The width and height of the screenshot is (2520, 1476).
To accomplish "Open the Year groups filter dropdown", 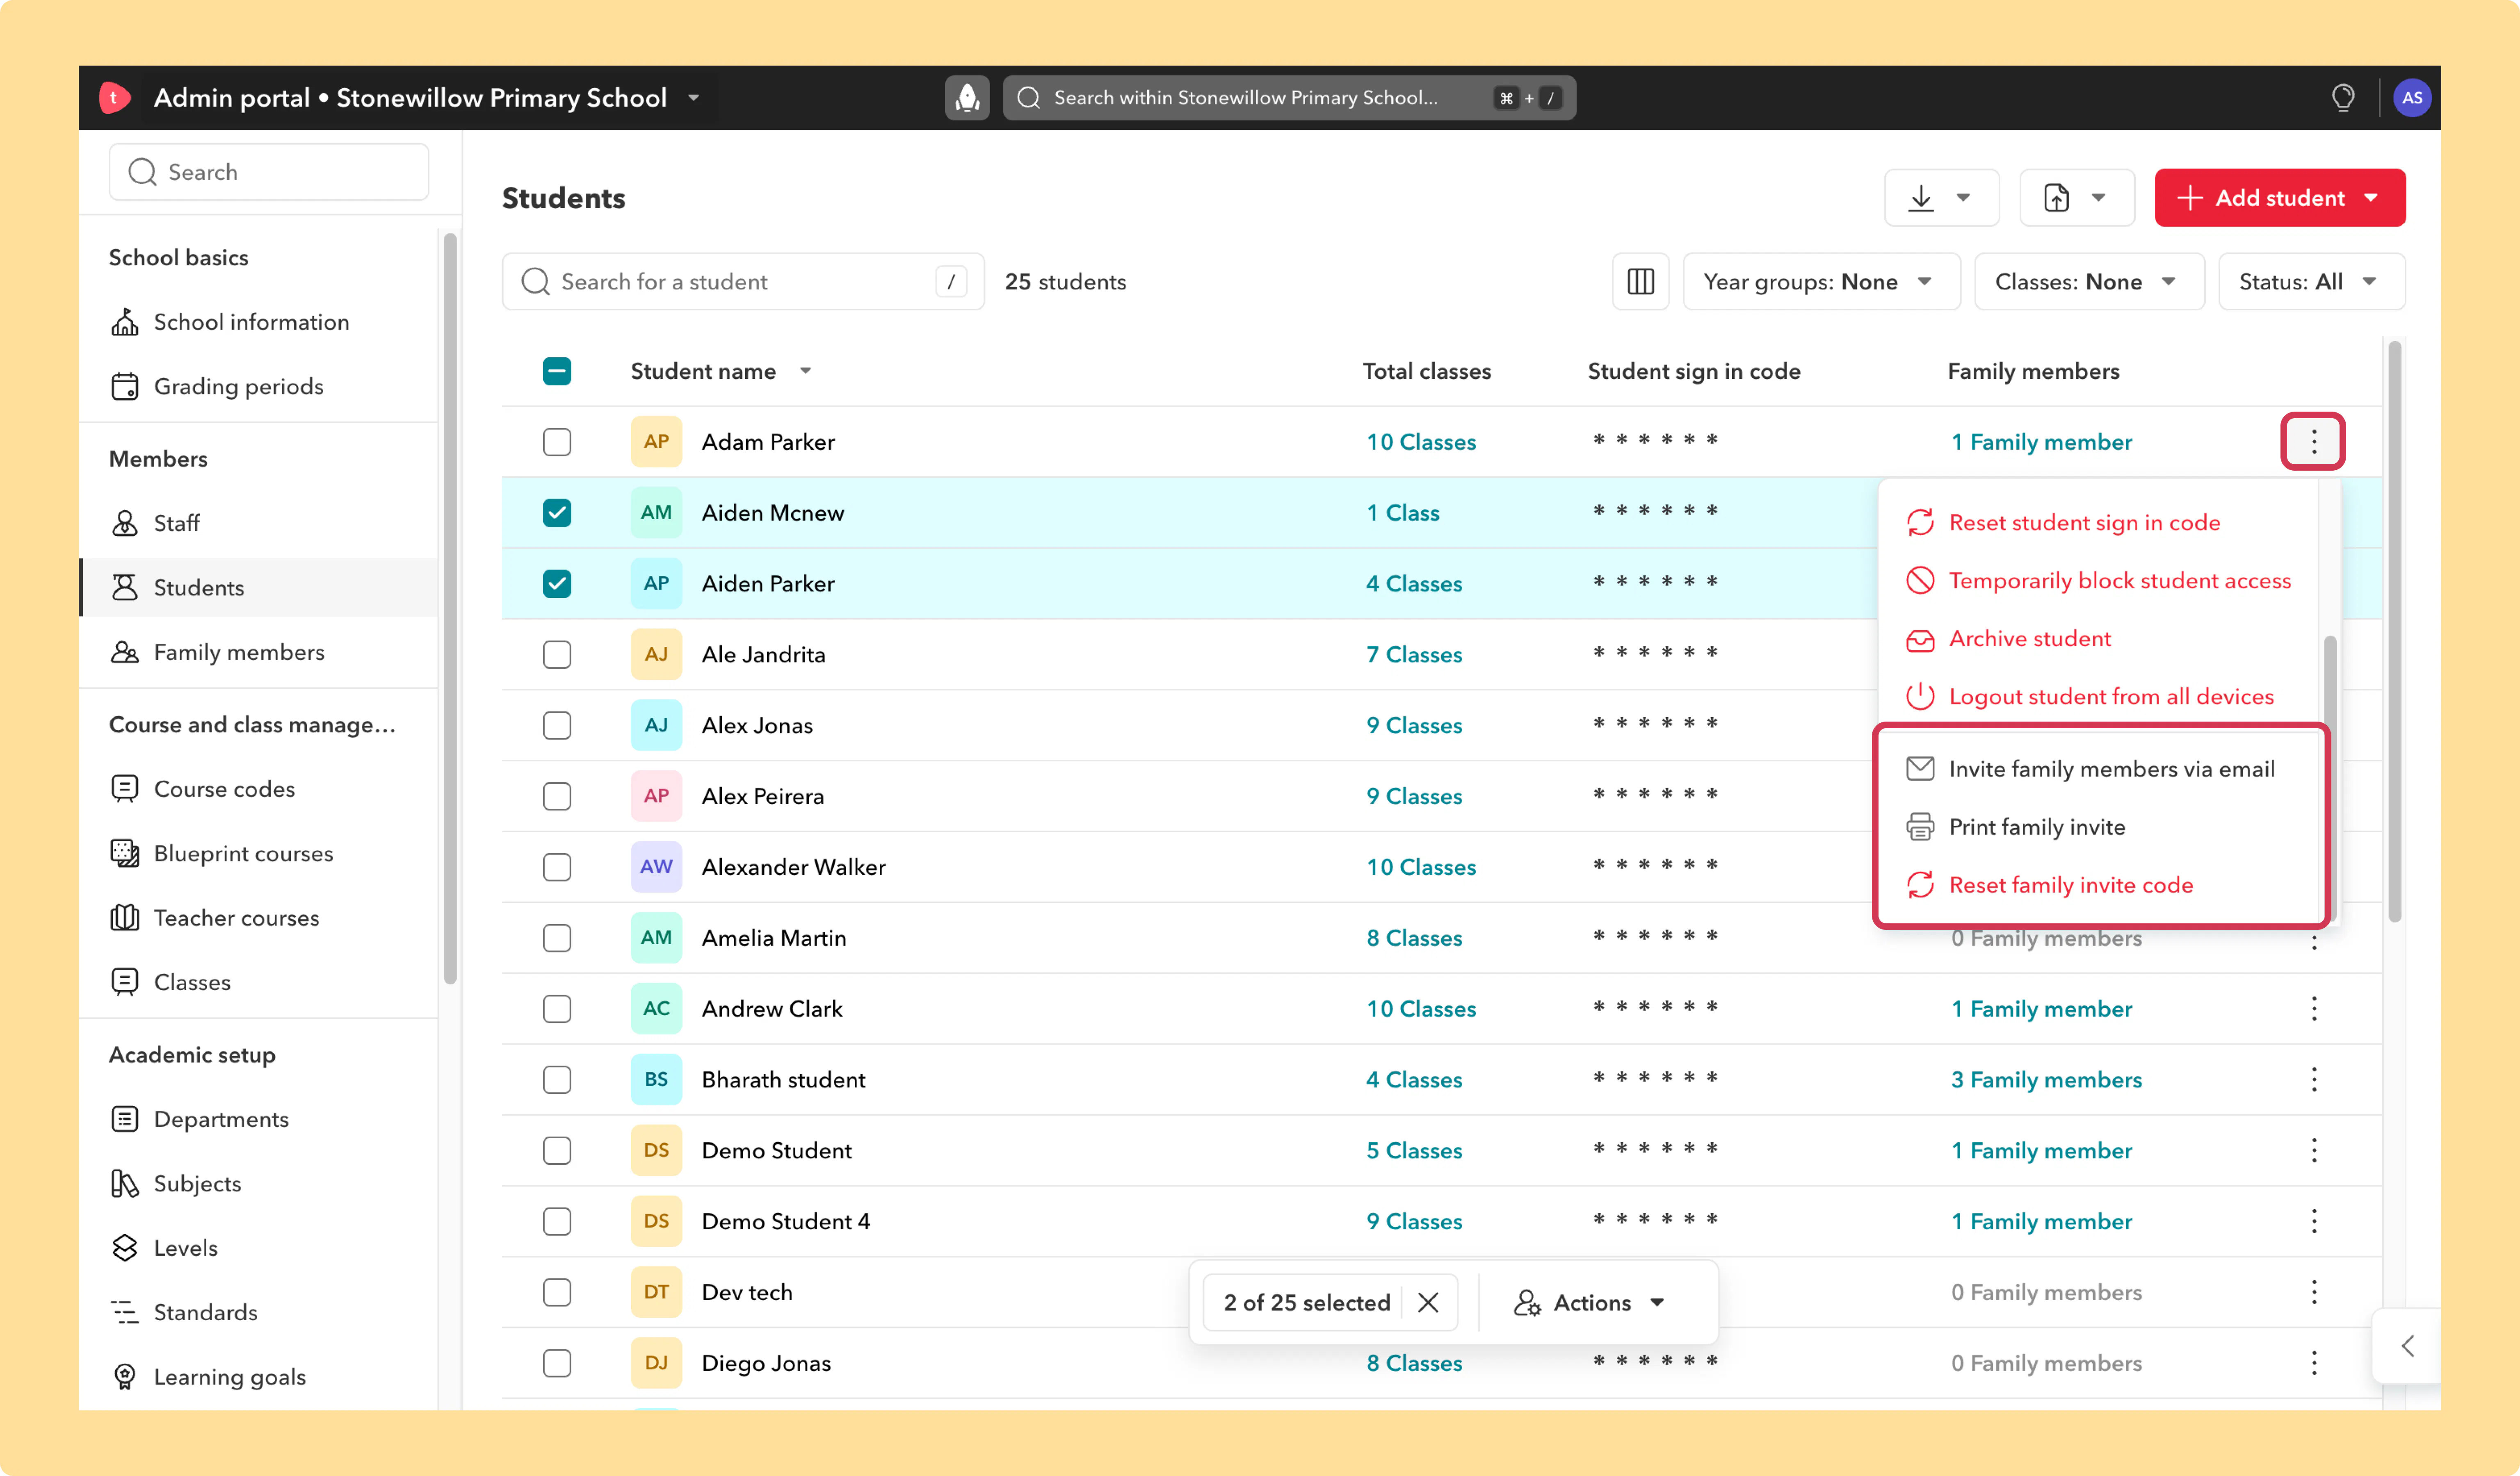I will click(x=1821, y=282).
